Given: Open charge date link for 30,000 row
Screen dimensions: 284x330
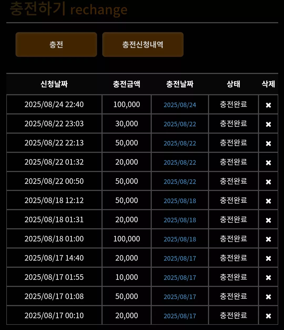Looking at the screenshot, I should 180,124.
